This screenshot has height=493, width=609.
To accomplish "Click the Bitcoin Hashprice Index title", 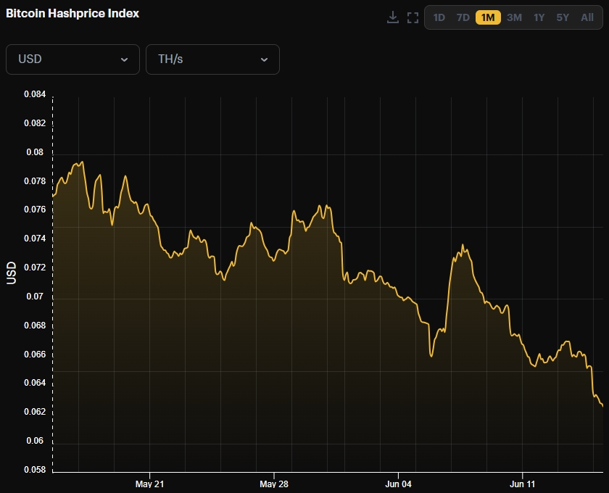I will [x=72, y=13].
